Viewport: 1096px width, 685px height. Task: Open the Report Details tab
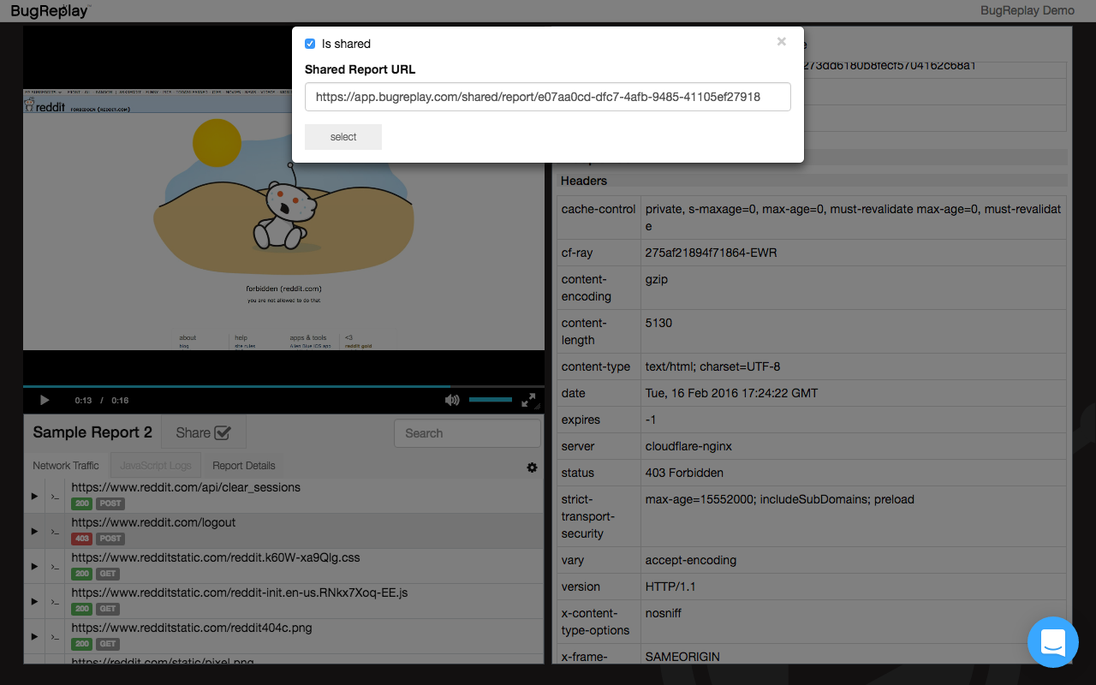[244, 466]
